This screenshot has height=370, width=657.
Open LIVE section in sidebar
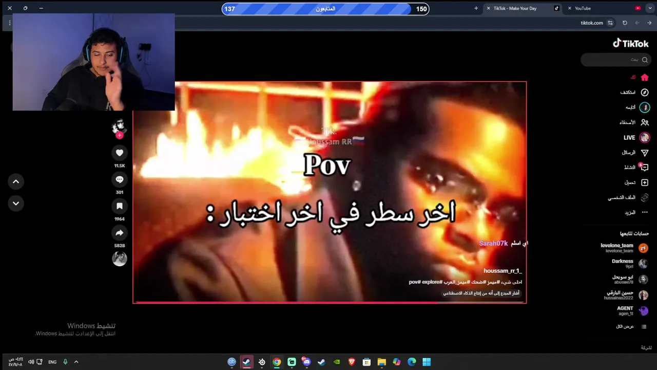pos(636,138)
